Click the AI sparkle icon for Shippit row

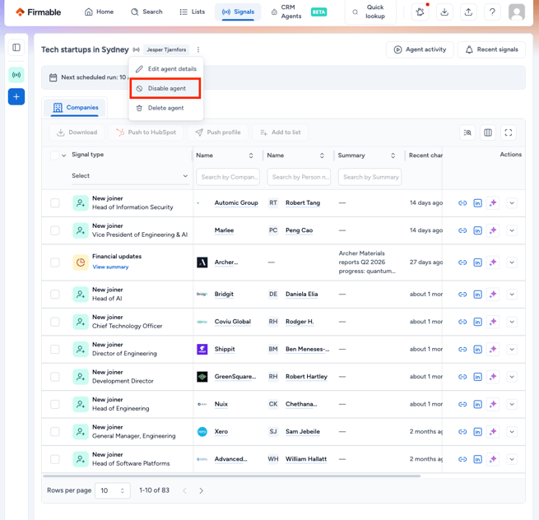point(493,350)
